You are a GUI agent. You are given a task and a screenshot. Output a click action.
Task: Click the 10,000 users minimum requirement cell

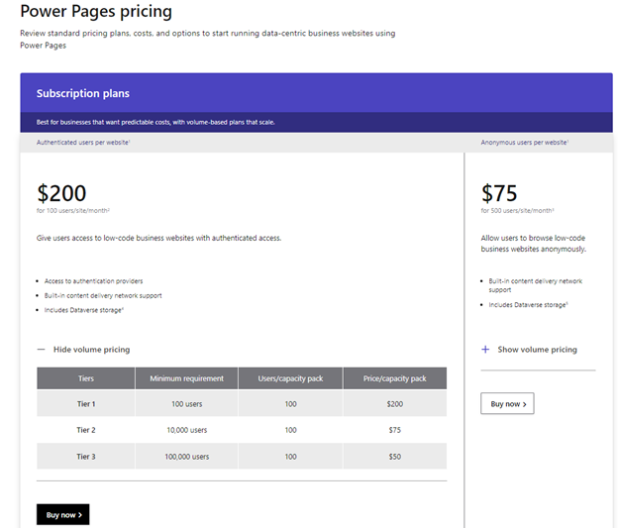click(186, 430)
